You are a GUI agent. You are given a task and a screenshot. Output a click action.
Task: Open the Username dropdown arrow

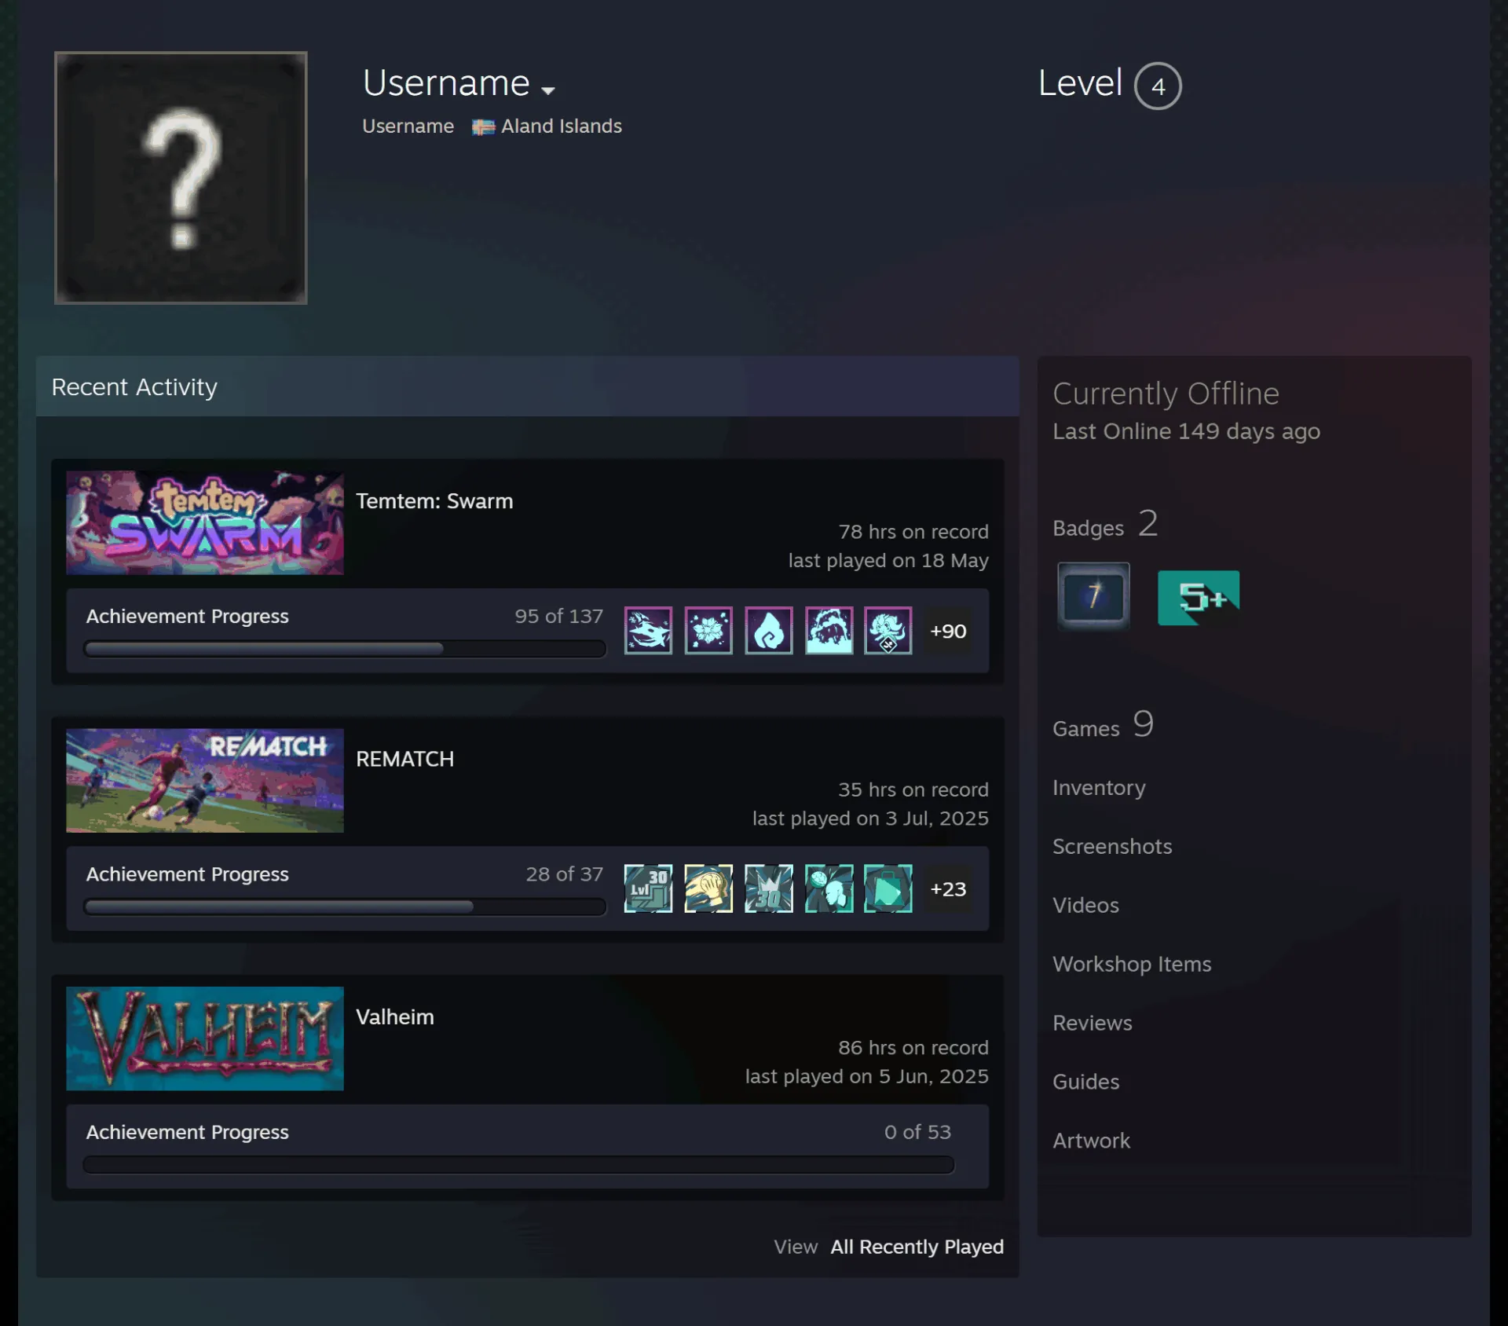[x=548, y=90]
